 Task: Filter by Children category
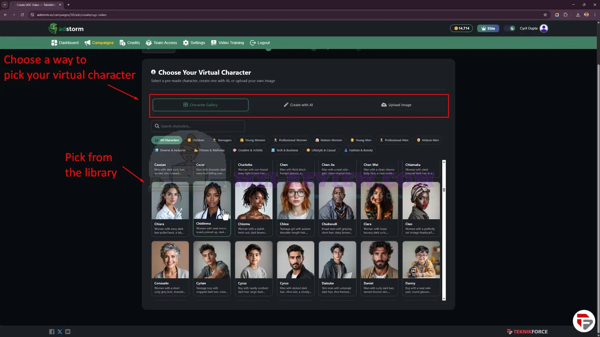196,140
